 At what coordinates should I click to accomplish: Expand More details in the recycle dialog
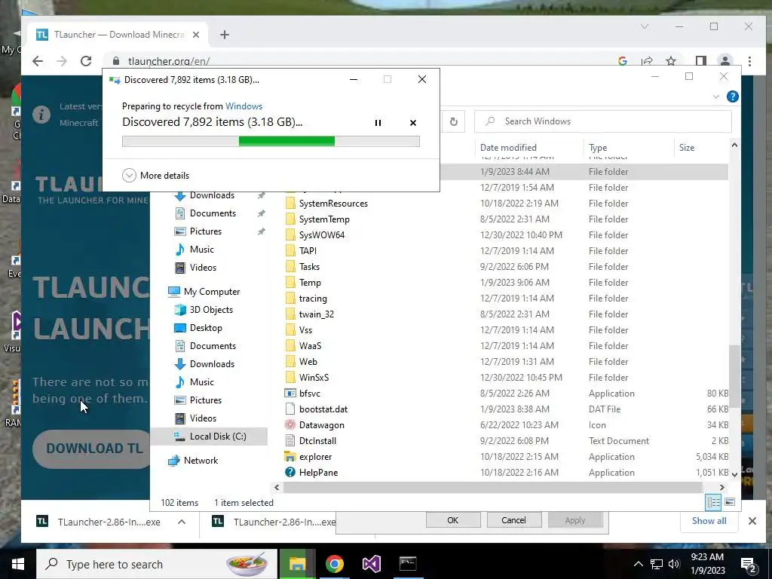(155, 175)
